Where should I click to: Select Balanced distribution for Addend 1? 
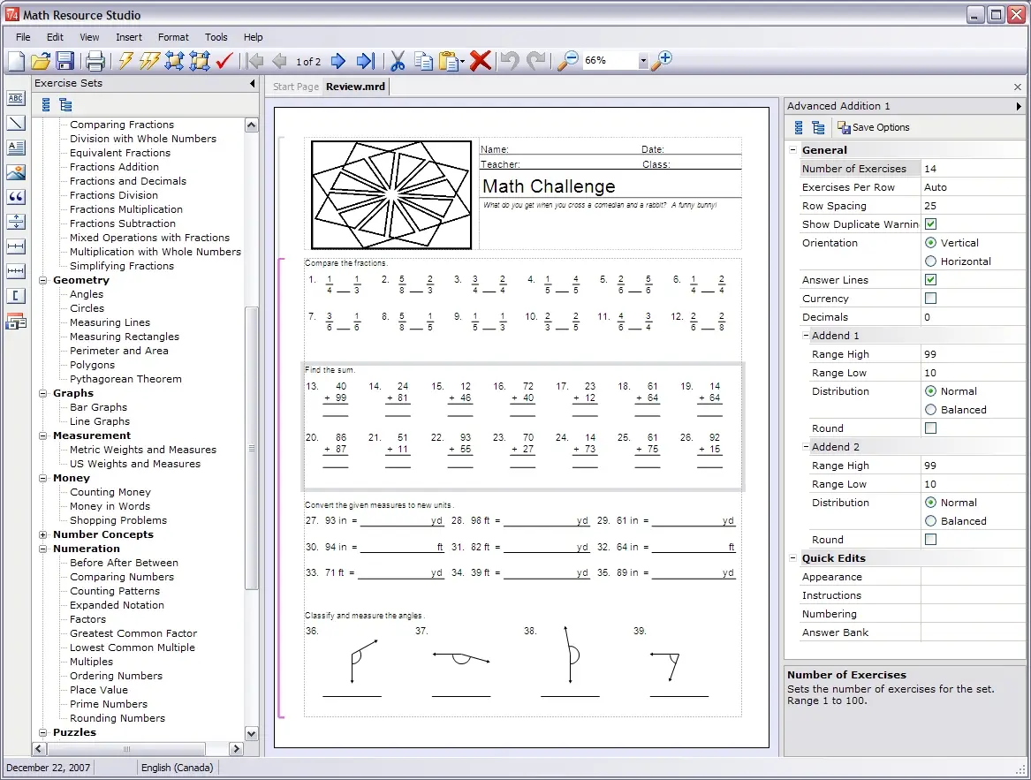coord(930,410)
